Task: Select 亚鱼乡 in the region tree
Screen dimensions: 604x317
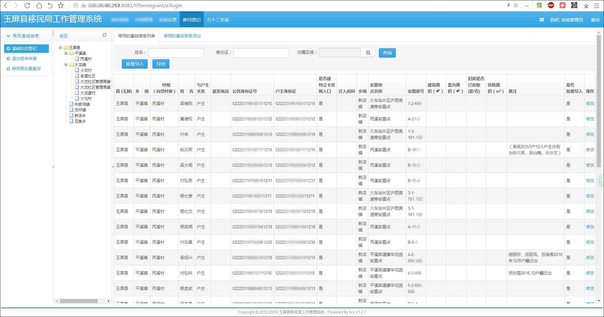Action: [80, 121]
